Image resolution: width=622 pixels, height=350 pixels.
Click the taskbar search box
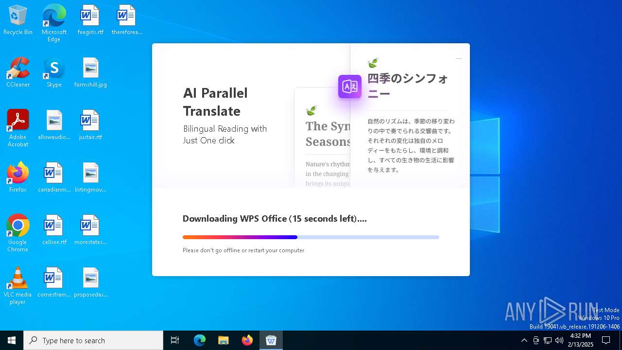click(x=93, y=340)
